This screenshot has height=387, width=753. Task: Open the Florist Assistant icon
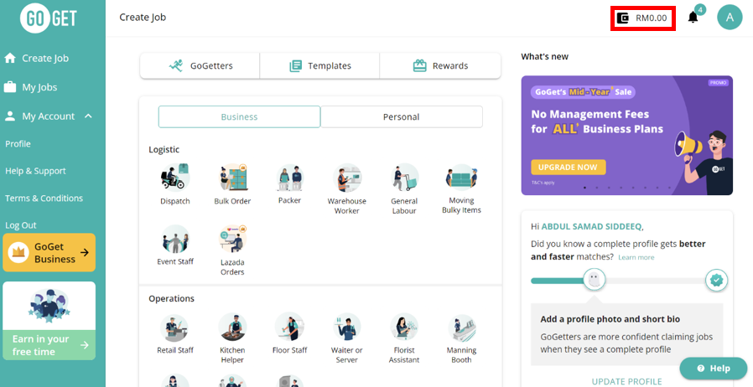pos(404,327)
